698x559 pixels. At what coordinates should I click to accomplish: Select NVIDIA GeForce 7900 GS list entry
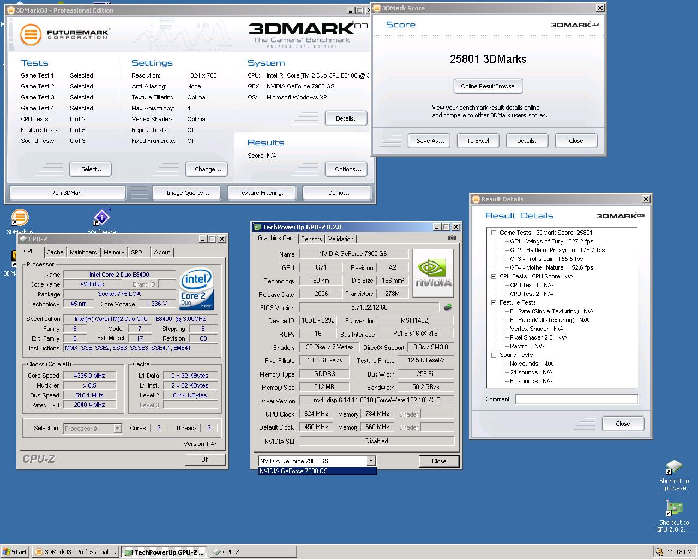pos(317,471)
